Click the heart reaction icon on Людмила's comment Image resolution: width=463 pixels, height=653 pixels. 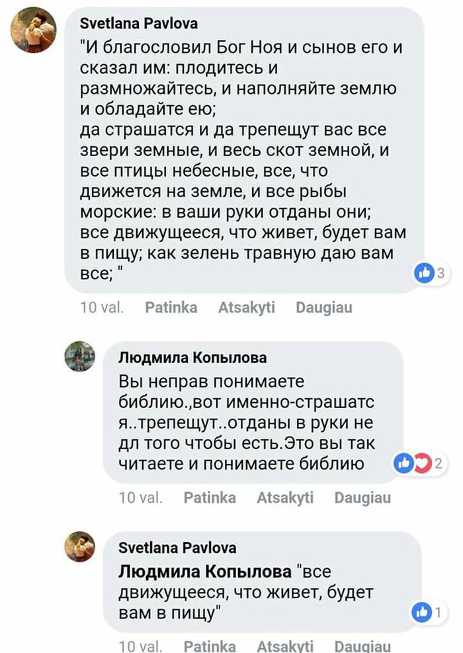423,463
